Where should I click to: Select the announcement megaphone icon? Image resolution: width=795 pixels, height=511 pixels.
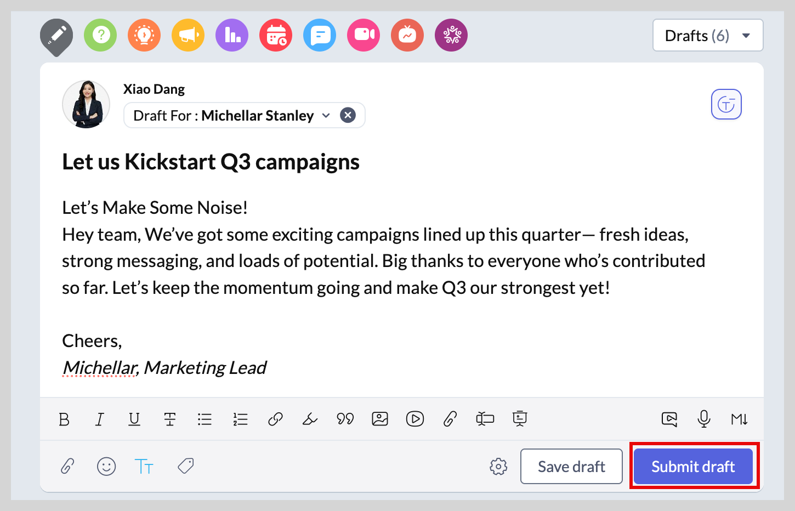[x=188, y=35]
